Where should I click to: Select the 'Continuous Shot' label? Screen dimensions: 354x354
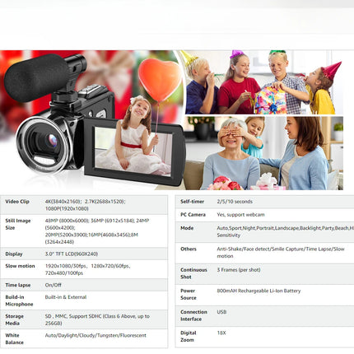pyautogui.click(x=193, y=273)
